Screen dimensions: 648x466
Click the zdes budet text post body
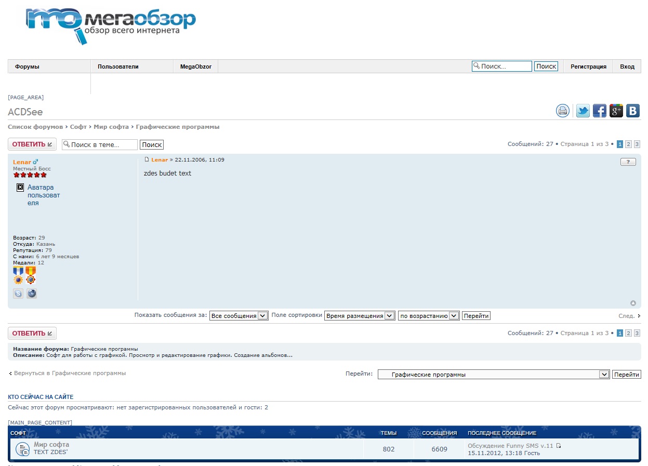click(167, 173)
